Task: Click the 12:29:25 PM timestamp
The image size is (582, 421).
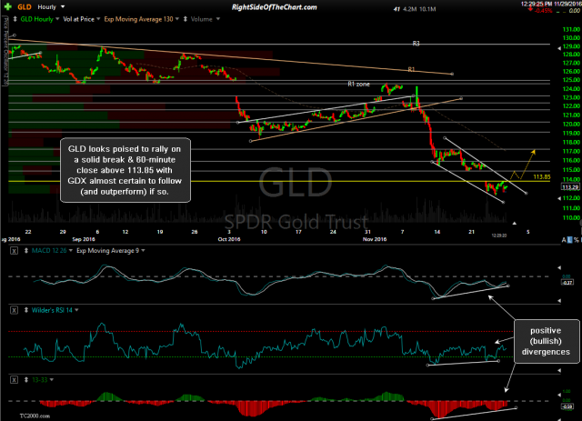Action: click(x=537, y=4)
